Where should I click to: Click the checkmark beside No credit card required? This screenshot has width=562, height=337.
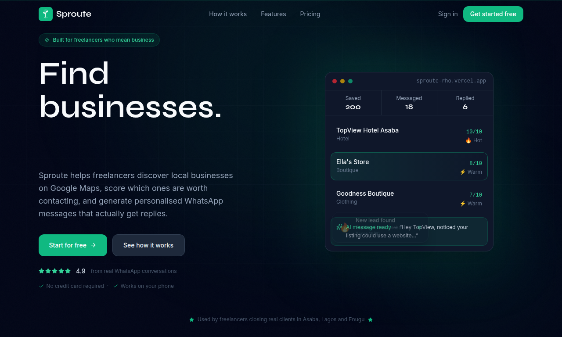[41, 286]
